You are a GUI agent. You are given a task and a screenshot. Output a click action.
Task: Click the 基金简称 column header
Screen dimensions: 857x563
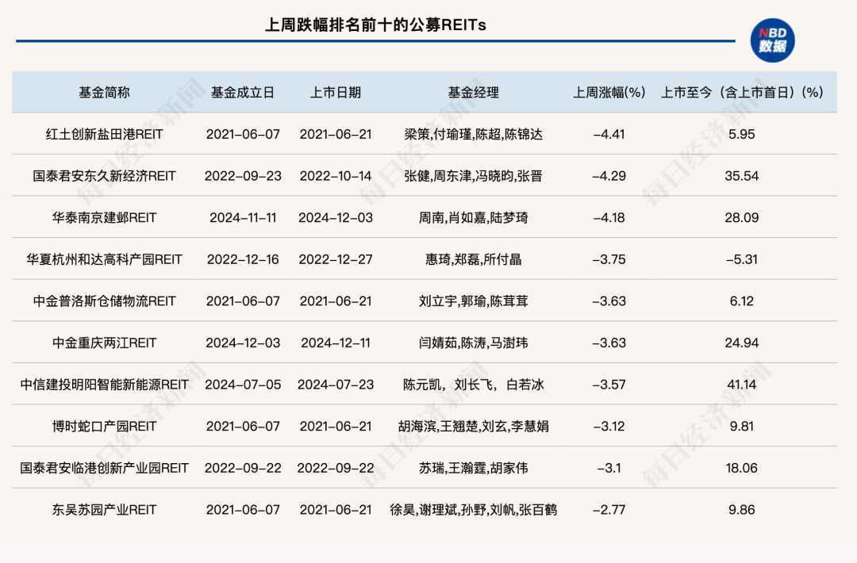[104, 92]
